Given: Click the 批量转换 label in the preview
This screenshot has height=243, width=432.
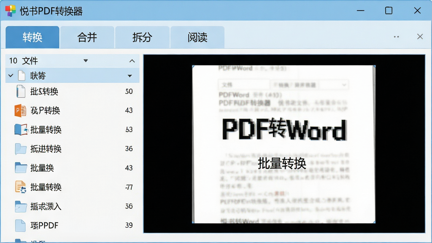Looking at the screenshot, I should 282,163.
